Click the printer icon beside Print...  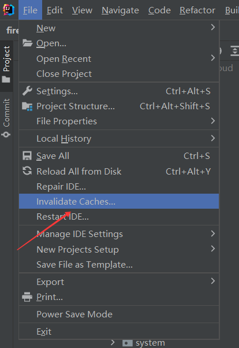click(27, 297)
